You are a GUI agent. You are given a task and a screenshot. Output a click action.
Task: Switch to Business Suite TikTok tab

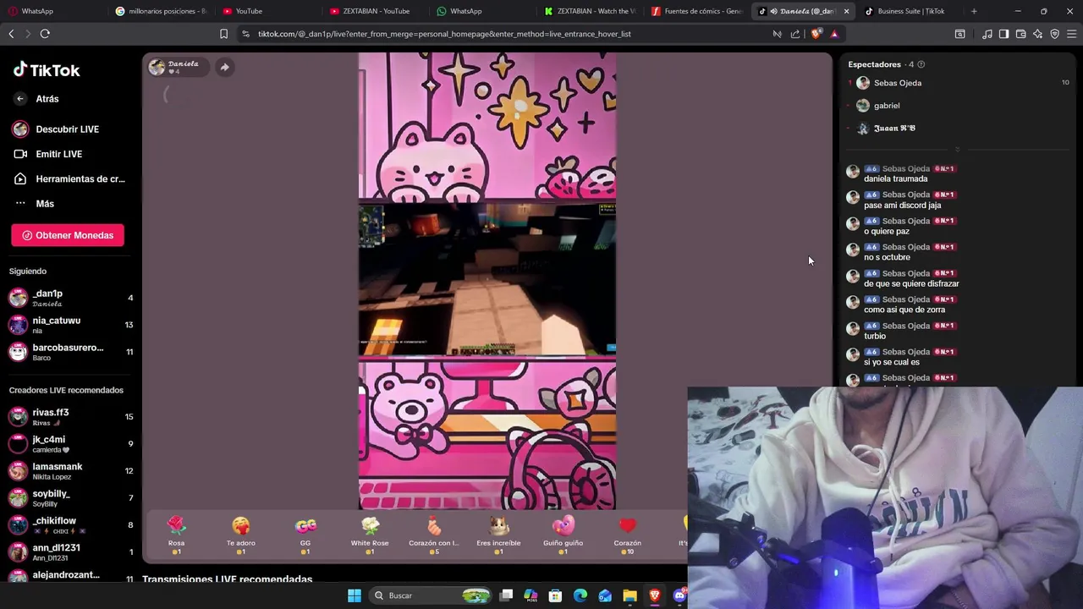(910, 11)
